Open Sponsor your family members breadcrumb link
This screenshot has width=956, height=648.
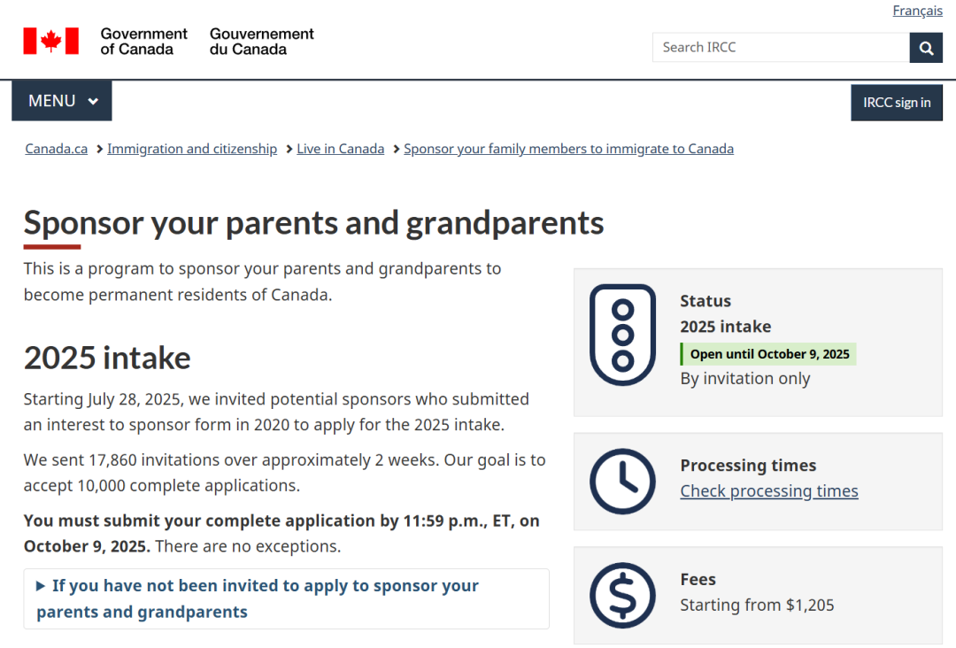click(x=568, y=149)
